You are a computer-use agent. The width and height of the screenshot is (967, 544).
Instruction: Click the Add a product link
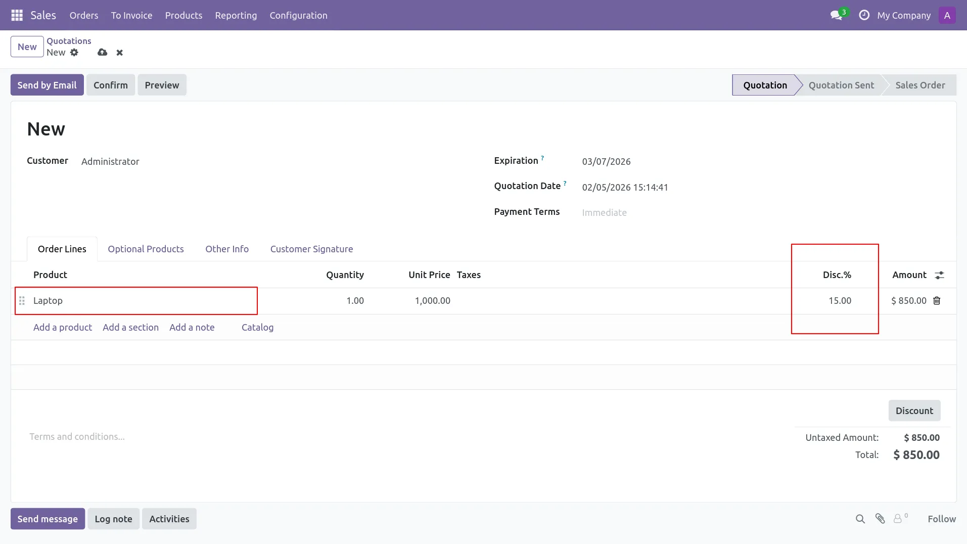point(63,327)
